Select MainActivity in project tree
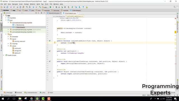 click(x=20, y=25)
